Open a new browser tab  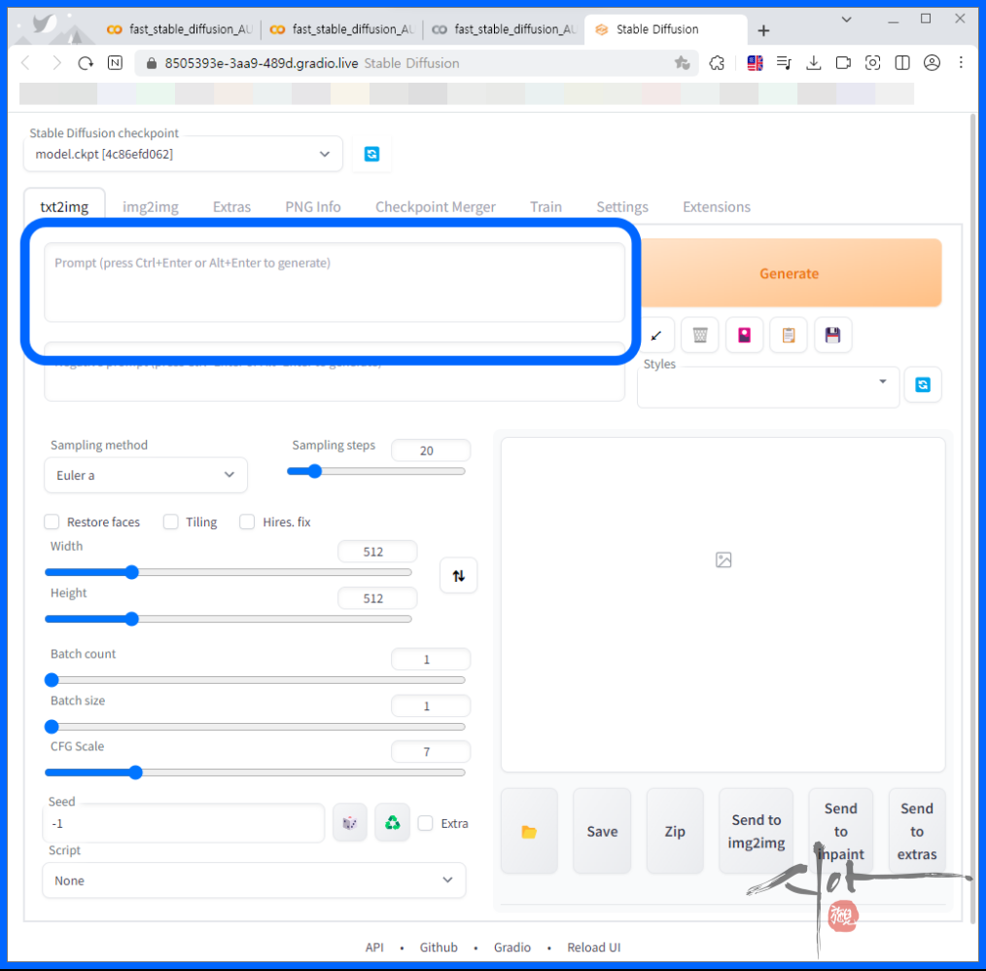coord(763,30)
